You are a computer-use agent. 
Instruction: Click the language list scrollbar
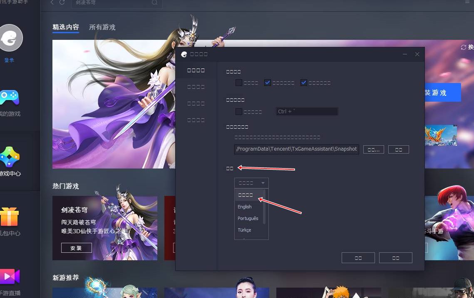click(x=265, y=207)
